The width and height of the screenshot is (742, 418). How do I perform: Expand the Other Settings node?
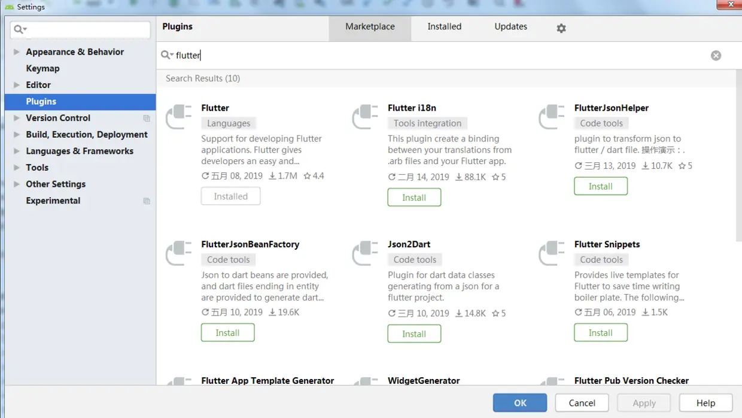tap(17, 184)
